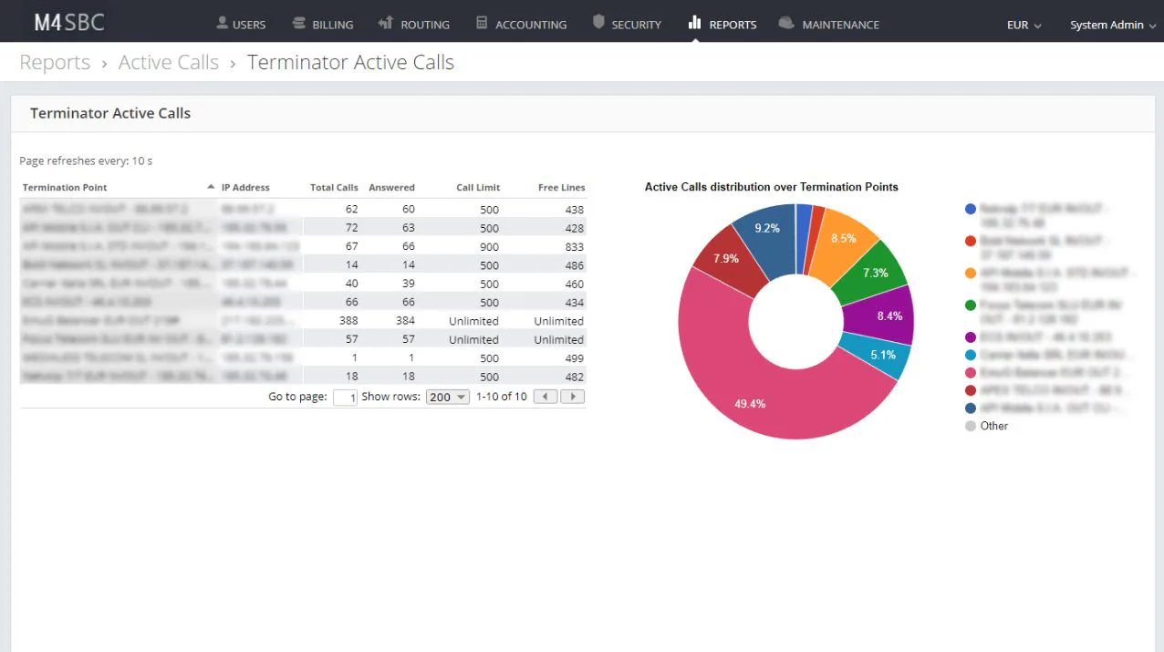The width and height of the screenshot is (1164, 652).
Task: Click the grey Other legend swatch
Action: click(971, 426)
